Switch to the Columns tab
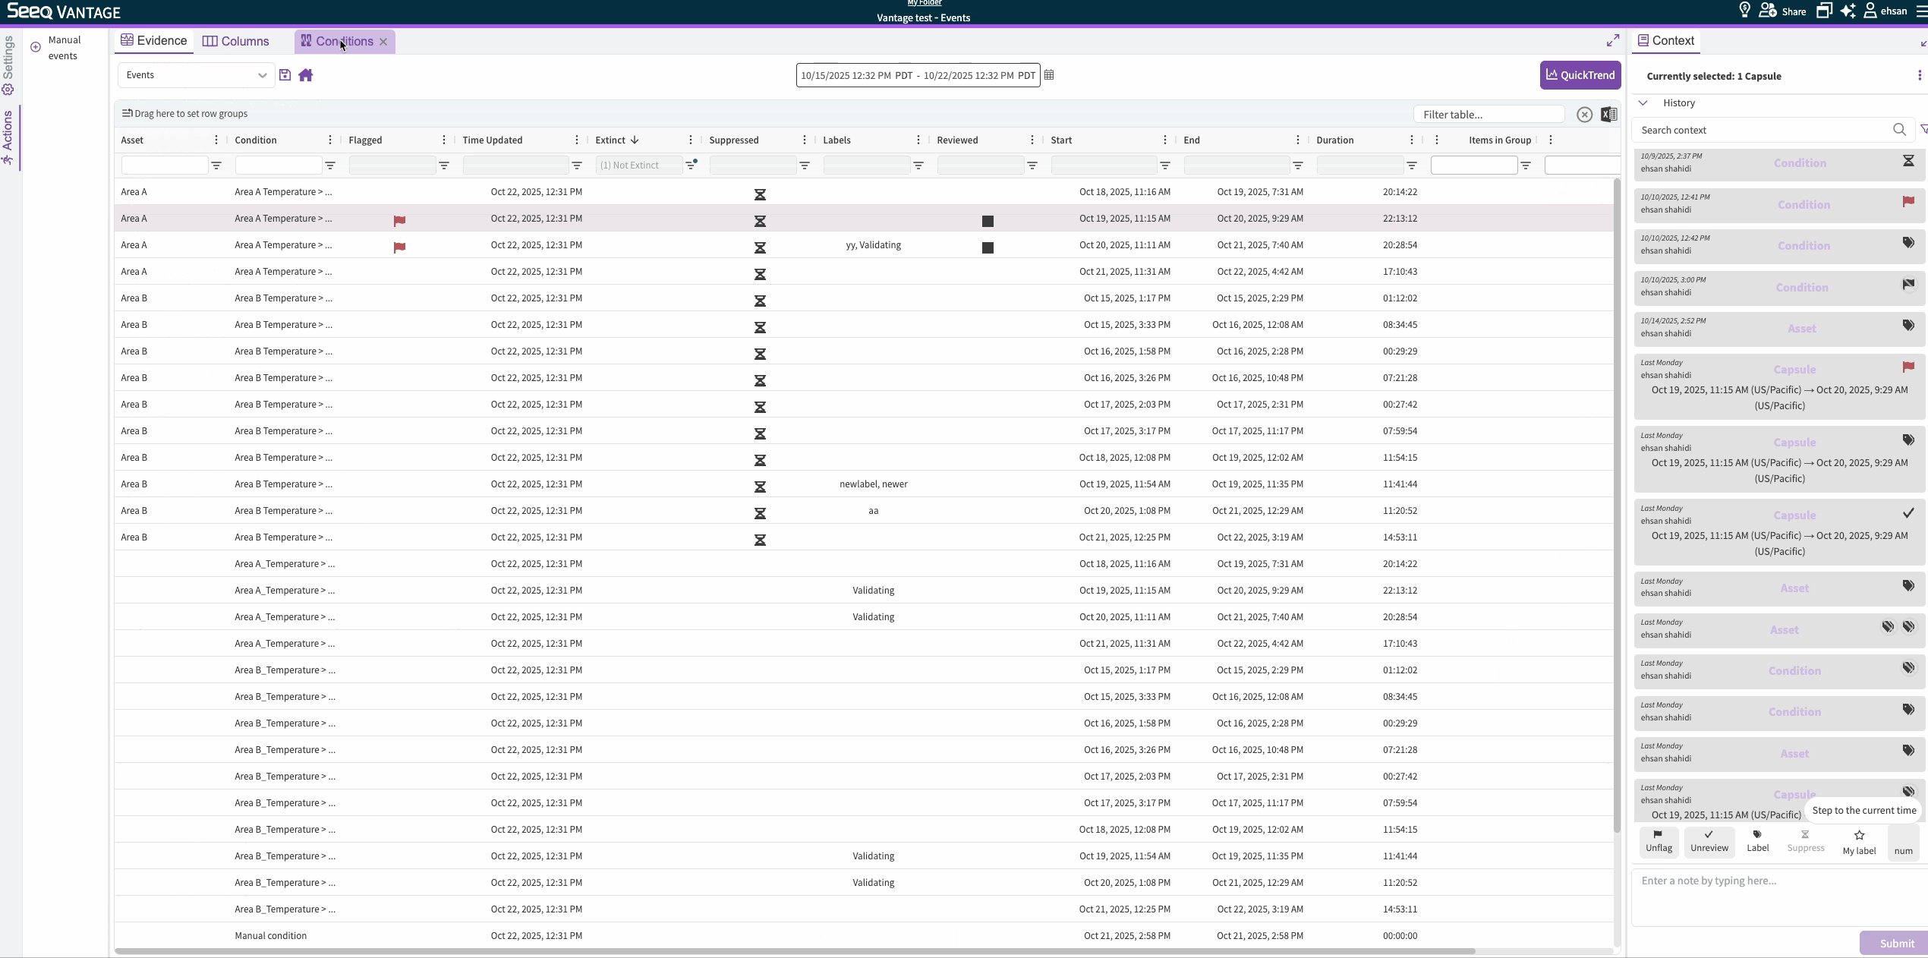1928x958 pixels. pyautogui.click(x=236, y=42)
